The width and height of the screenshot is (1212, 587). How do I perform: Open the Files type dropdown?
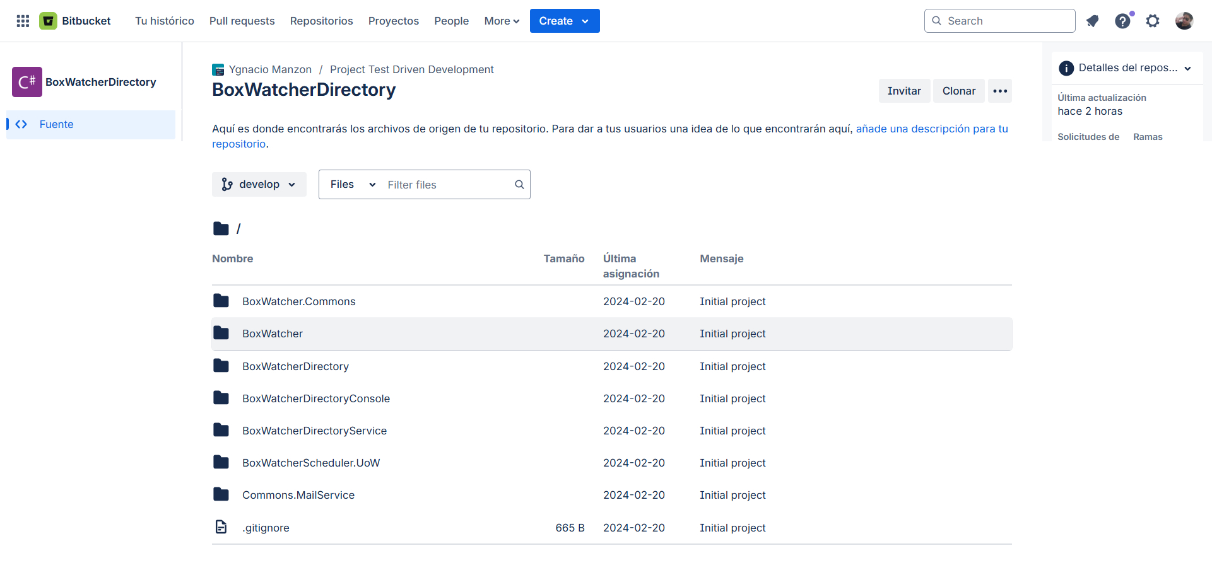pyautogui.click(x=352, y=185)
